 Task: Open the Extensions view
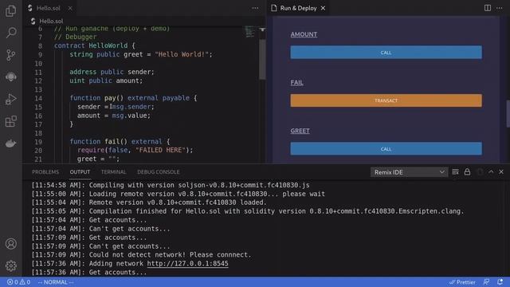10,121
